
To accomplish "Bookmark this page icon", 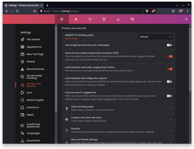I will pyautogui.click(x=35, y=11).
